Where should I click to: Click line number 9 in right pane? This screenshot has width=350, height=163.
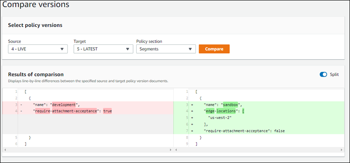pos(187,144)
